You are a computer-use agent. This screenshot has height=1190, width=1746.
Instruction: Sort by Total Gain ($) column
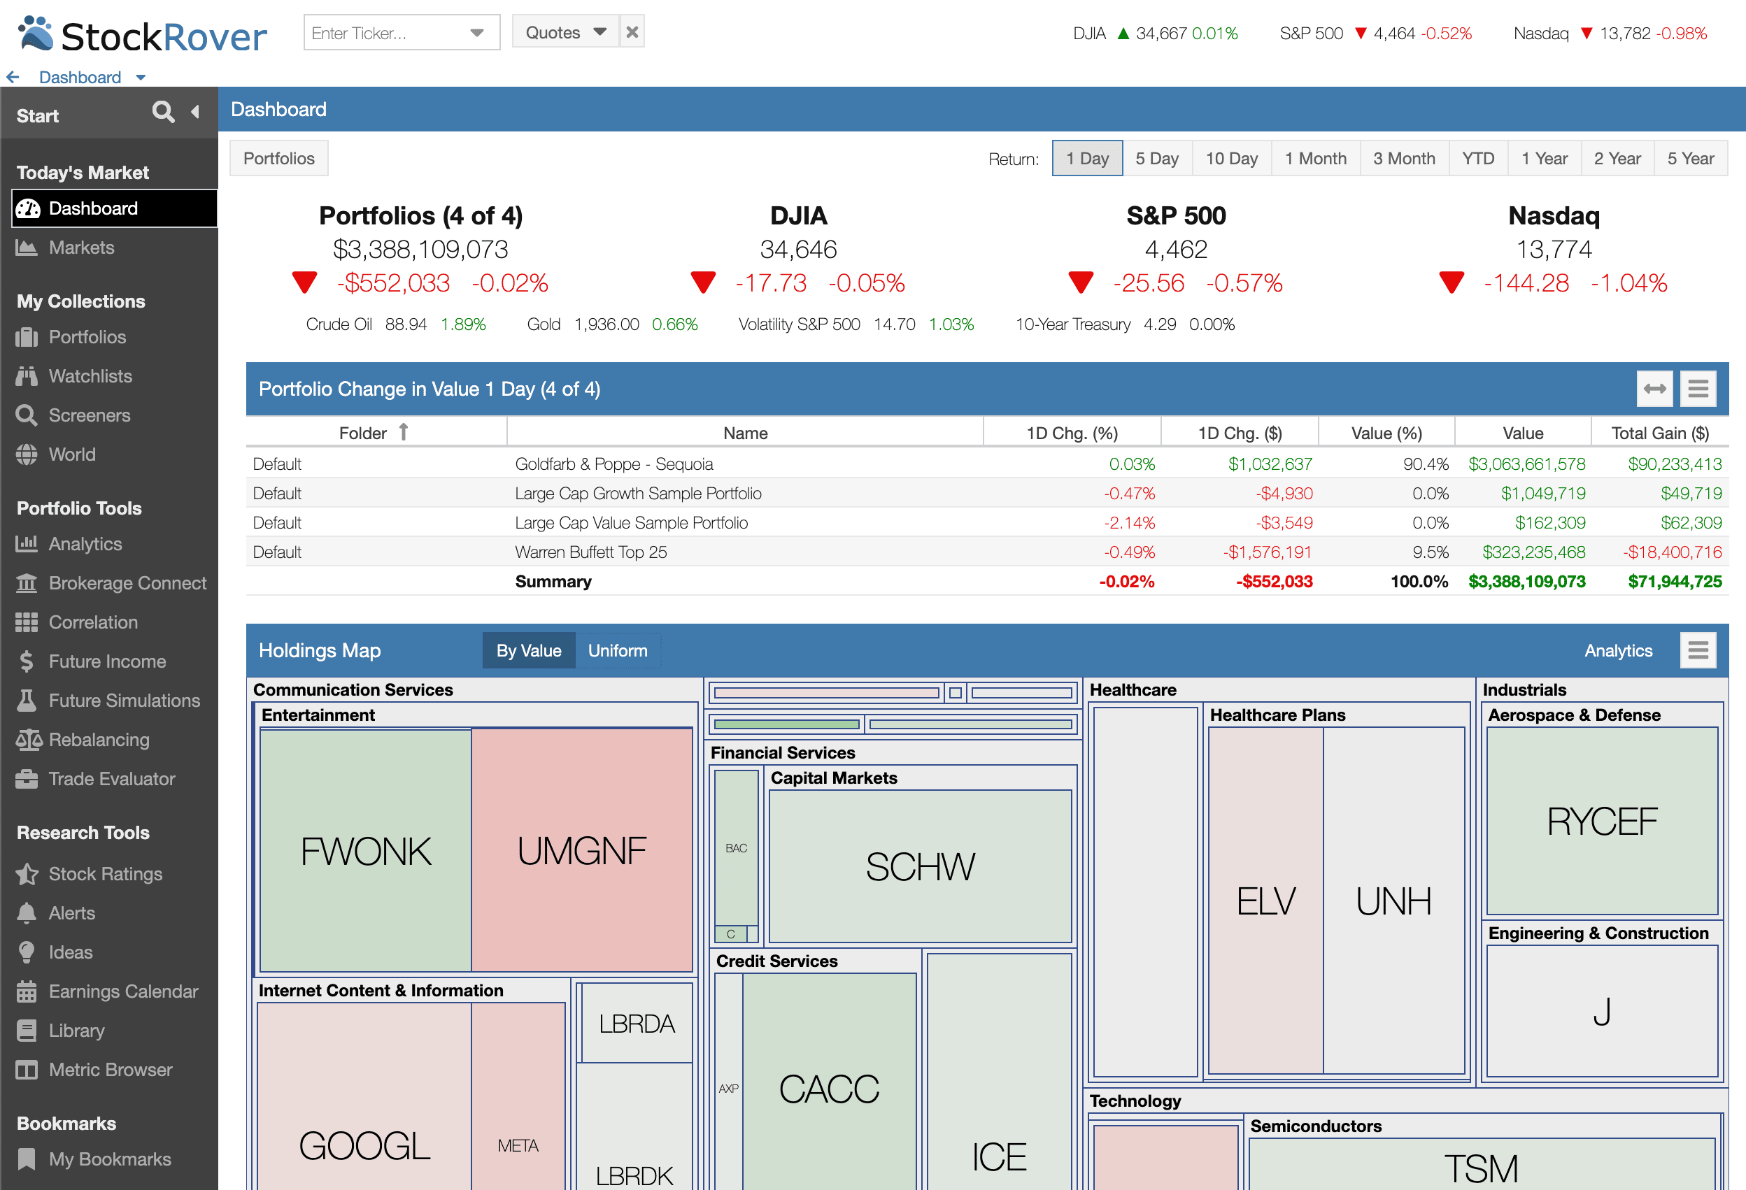[x=1661, y=433]
